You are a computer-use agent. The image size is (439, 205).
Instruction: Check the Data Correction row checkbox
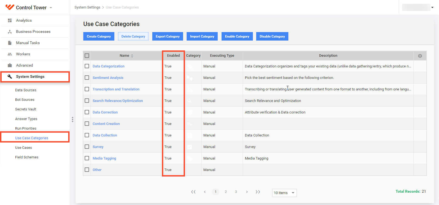pos(87,112)
